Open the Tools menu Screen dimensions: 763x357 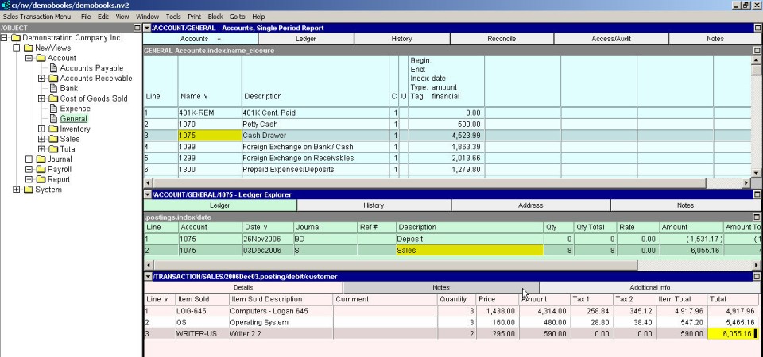(172, 16)
